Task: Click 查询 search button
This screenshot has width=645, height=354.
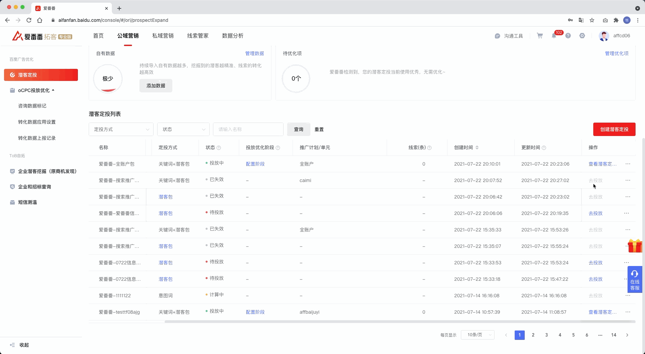Action: 299,129
